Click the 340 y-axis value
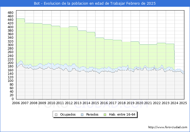The image size is (190, 132). click(11, 38)
